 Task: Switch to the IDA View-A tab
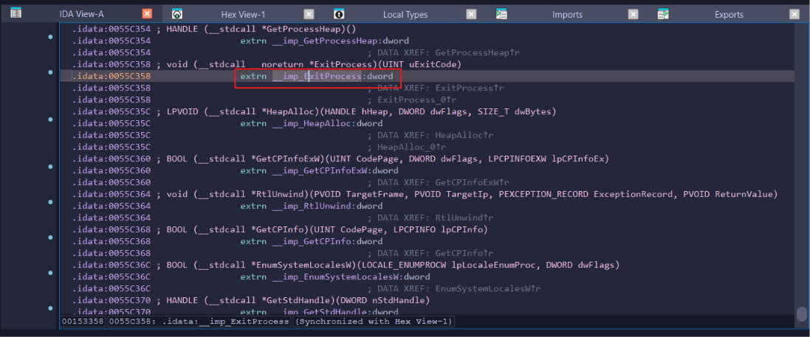81,14
